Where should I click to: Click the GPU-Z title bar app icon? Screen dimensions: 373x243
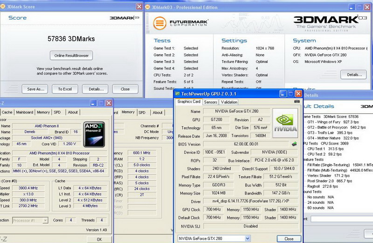178,94
